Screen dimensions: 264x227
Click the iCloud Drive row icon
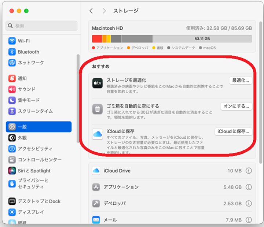96,171
